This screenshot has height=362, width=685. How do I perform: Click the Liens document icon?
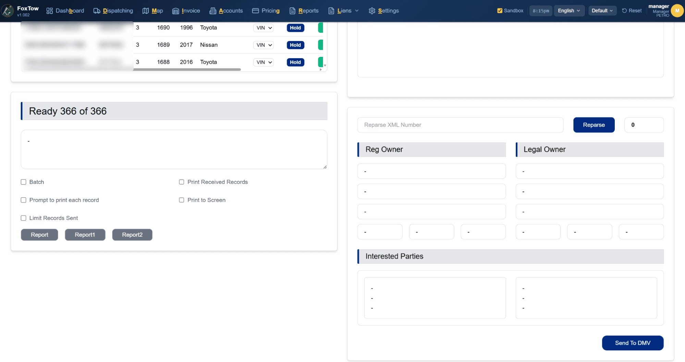click(x=331, y=11)
